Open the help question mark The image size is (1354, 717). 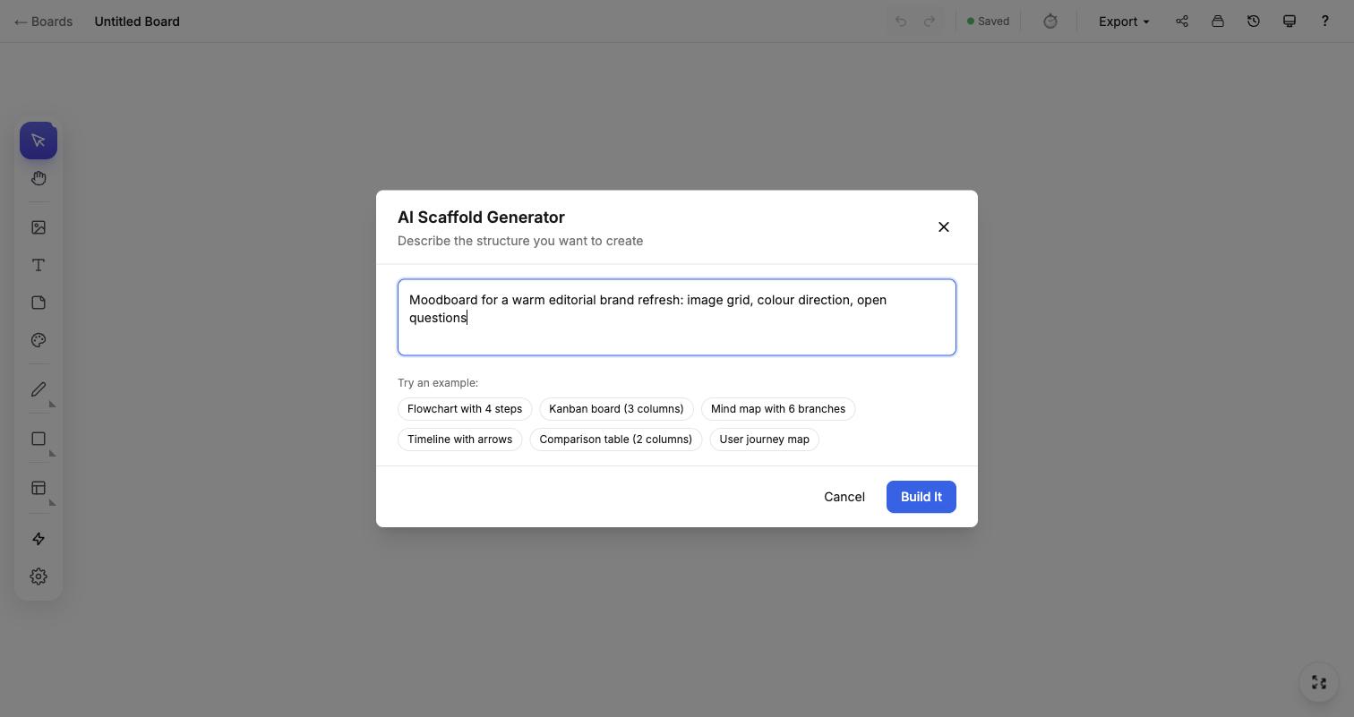1325,21
